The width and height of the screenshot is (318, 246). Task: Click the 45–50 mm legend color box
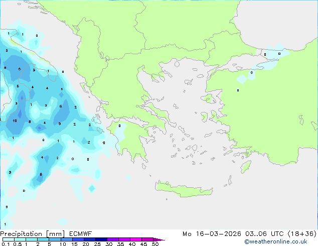pos(147,239)
